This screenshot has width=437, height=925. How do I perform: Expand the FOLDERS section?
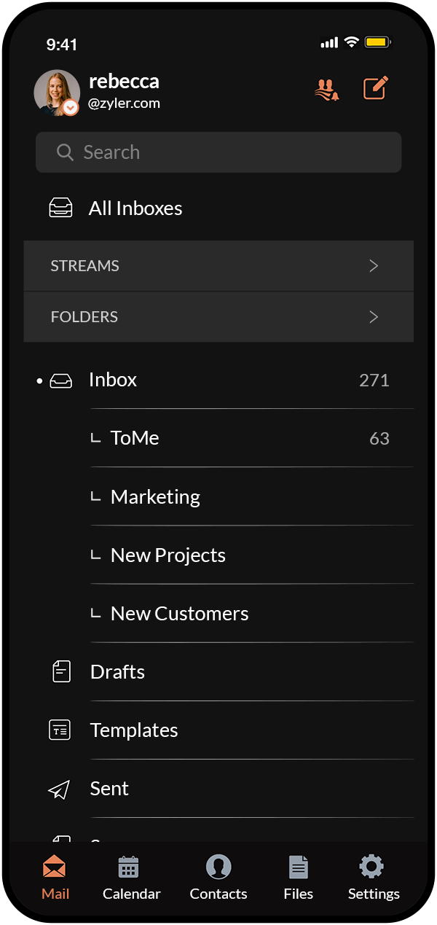tap(219, 316)
